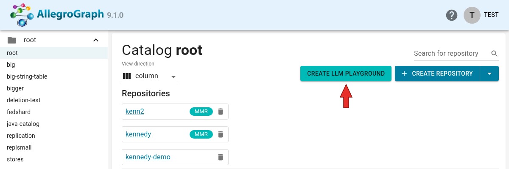Select the big catalog
509x169 pixels.
[54, 65]
